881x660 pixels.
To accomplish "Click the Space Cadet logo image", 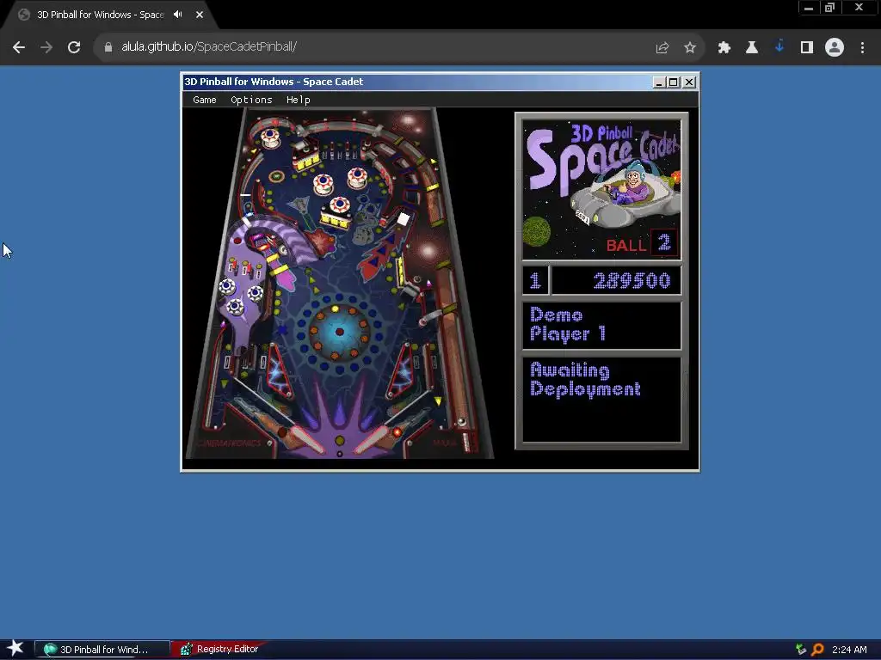I will pyautogui.click(x=601, y=188).
